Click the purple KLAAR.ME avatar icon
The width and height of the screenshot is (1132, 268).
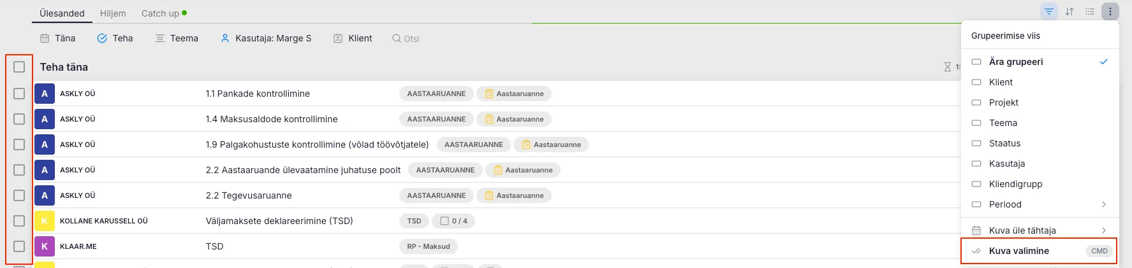click(45, 246)
